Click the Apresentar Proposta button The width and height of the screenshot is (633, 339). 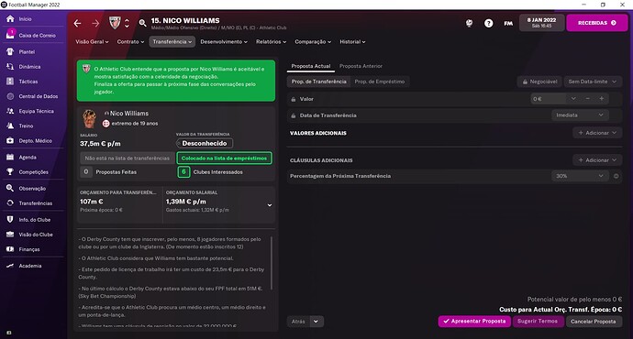474,322
